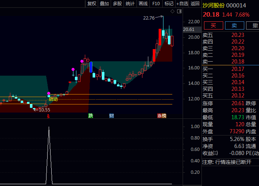This screenshot has width=259, height=186.
Task: Click the 最低 value 18.73
Action: pyautogui.click(x=238, y=117)
